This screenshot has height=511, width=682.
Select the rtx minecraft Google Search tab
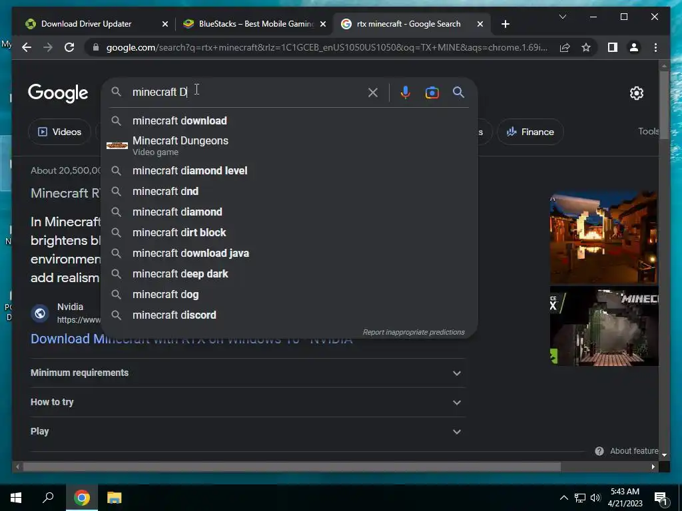[408, 24]
